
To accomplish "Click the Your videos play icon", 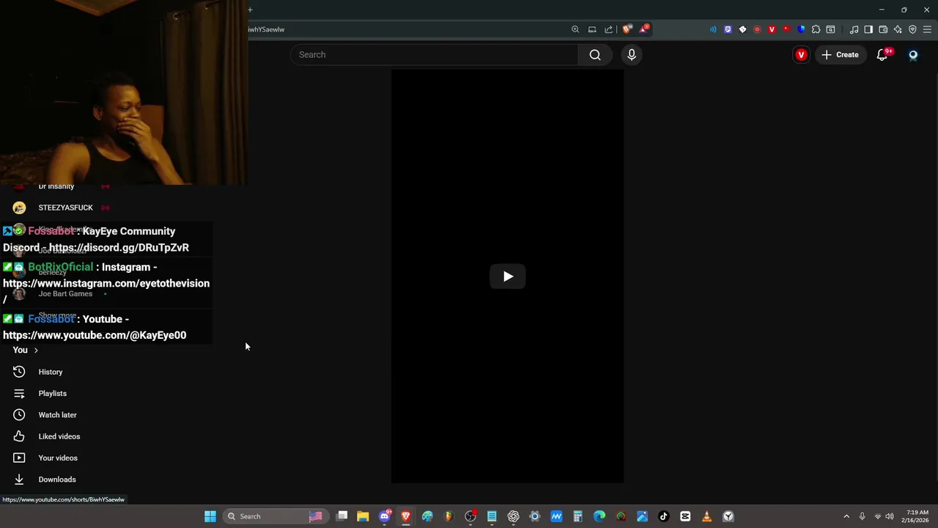I will click(19, 458).
